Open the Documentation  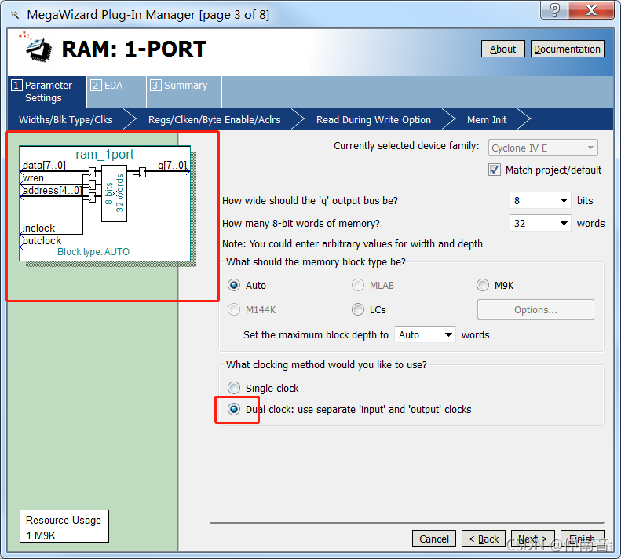coord(567,49)
